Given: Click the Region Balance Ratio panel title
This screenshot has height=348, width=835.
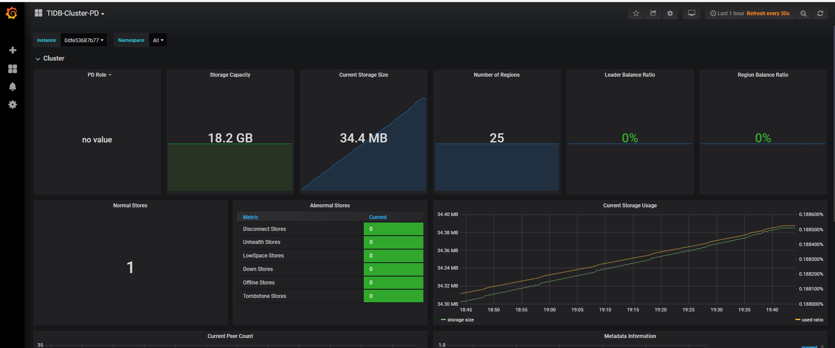Looking at the screenshot, I should pyautogui.click(x=763, y=75).
